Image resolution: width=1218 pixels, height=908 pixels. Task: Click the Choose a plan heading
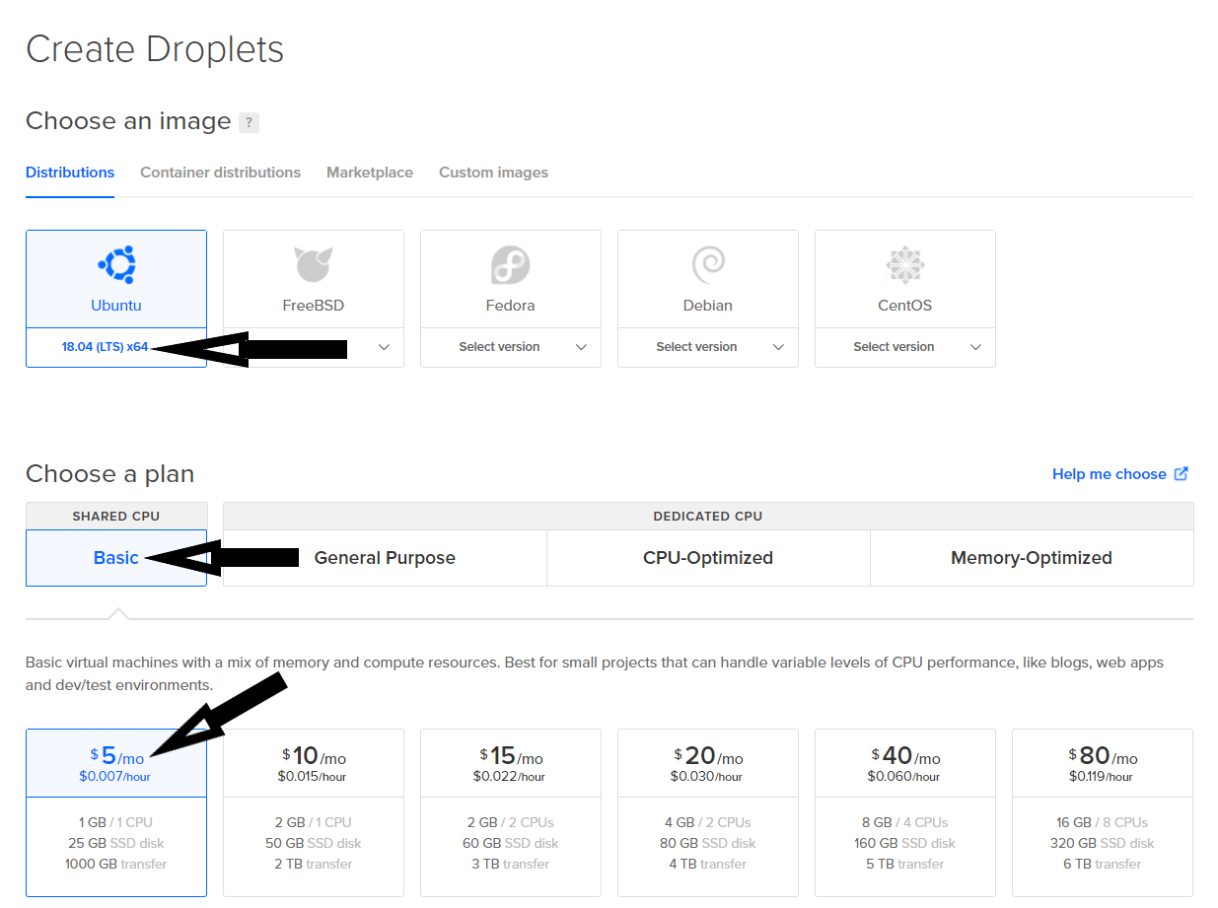click(x=110, y=474)
